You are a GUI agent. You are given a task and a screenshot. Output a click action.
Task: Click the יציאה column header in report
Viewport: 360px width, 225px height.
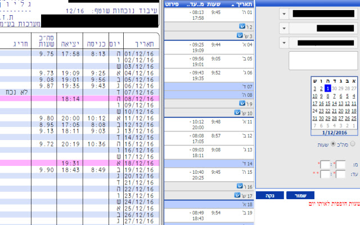(70, 44)
